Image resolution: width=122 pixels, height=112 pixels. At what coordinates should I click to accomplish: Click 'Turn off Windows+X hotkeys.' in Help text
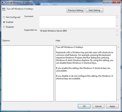70,47
